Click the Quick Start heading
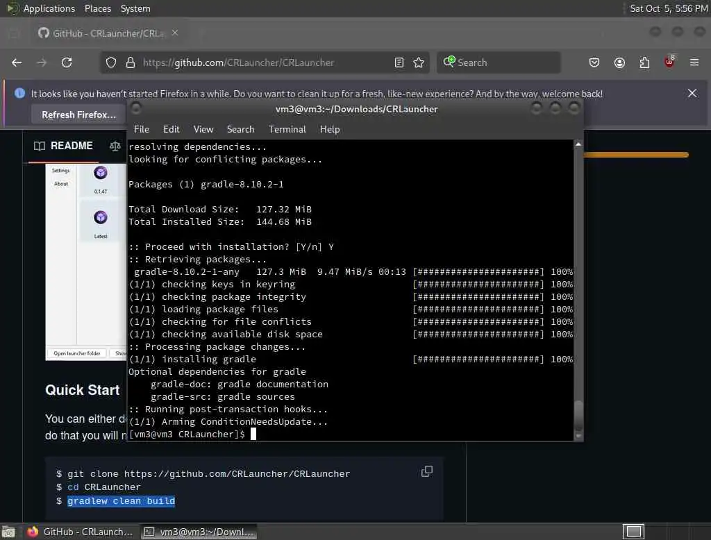 point(83,390)
